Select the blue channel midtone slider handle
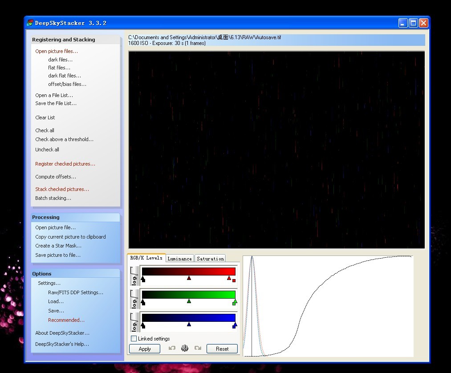The width and height of the screenshot is (451, 373). pyautogui.click(x=189, y=324)
